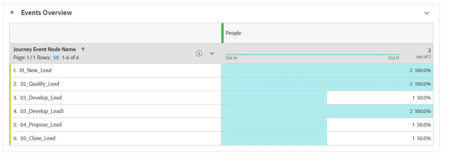Click the 03_Develop_Lead value 1 50.0%

coord(422,97)
